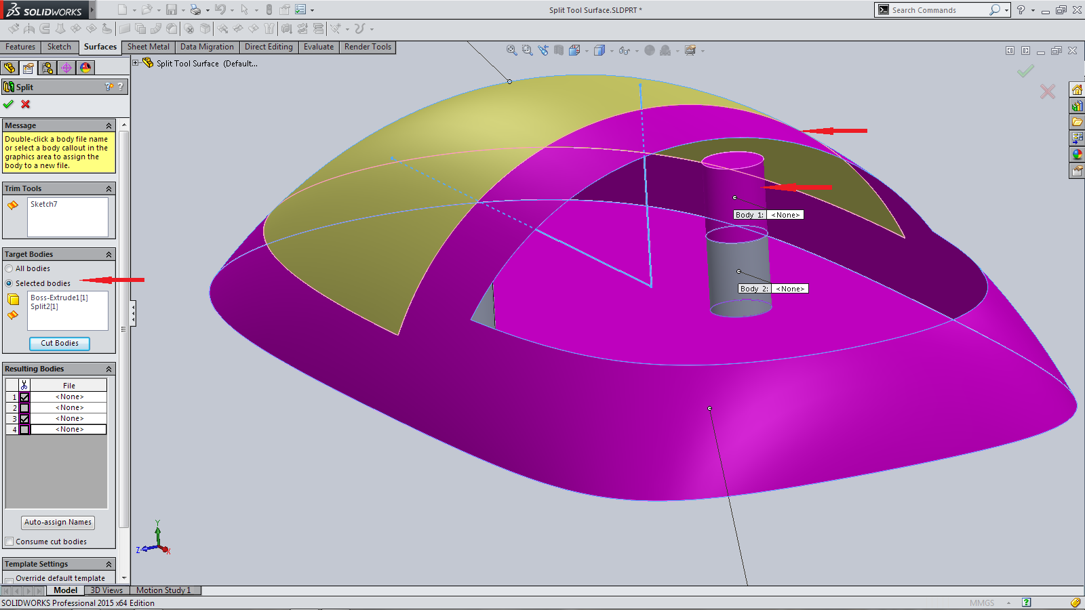Collapse the Target Bodies section
This screenshot has height=610, width=1085.
(108, 255)
